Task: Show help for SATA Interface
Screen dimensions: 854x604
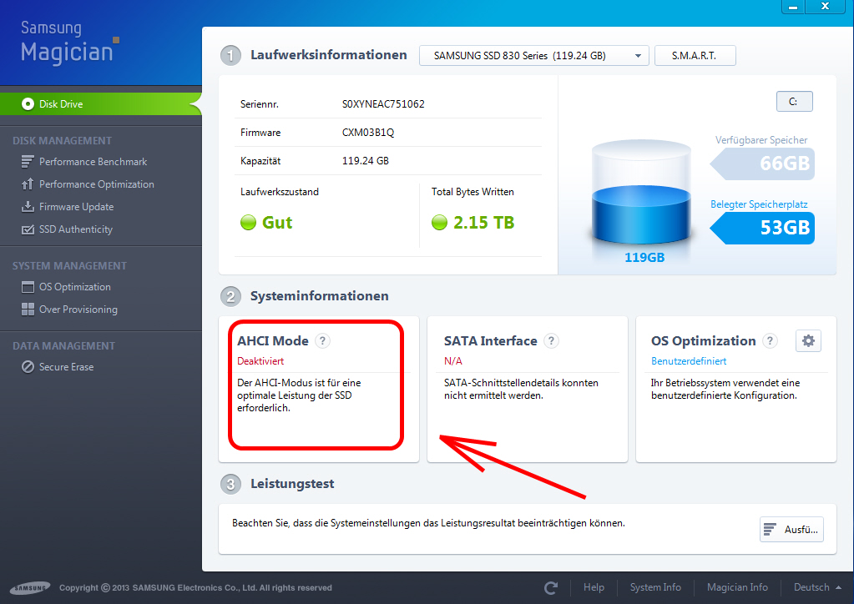Action: click(x=551, y=340)
